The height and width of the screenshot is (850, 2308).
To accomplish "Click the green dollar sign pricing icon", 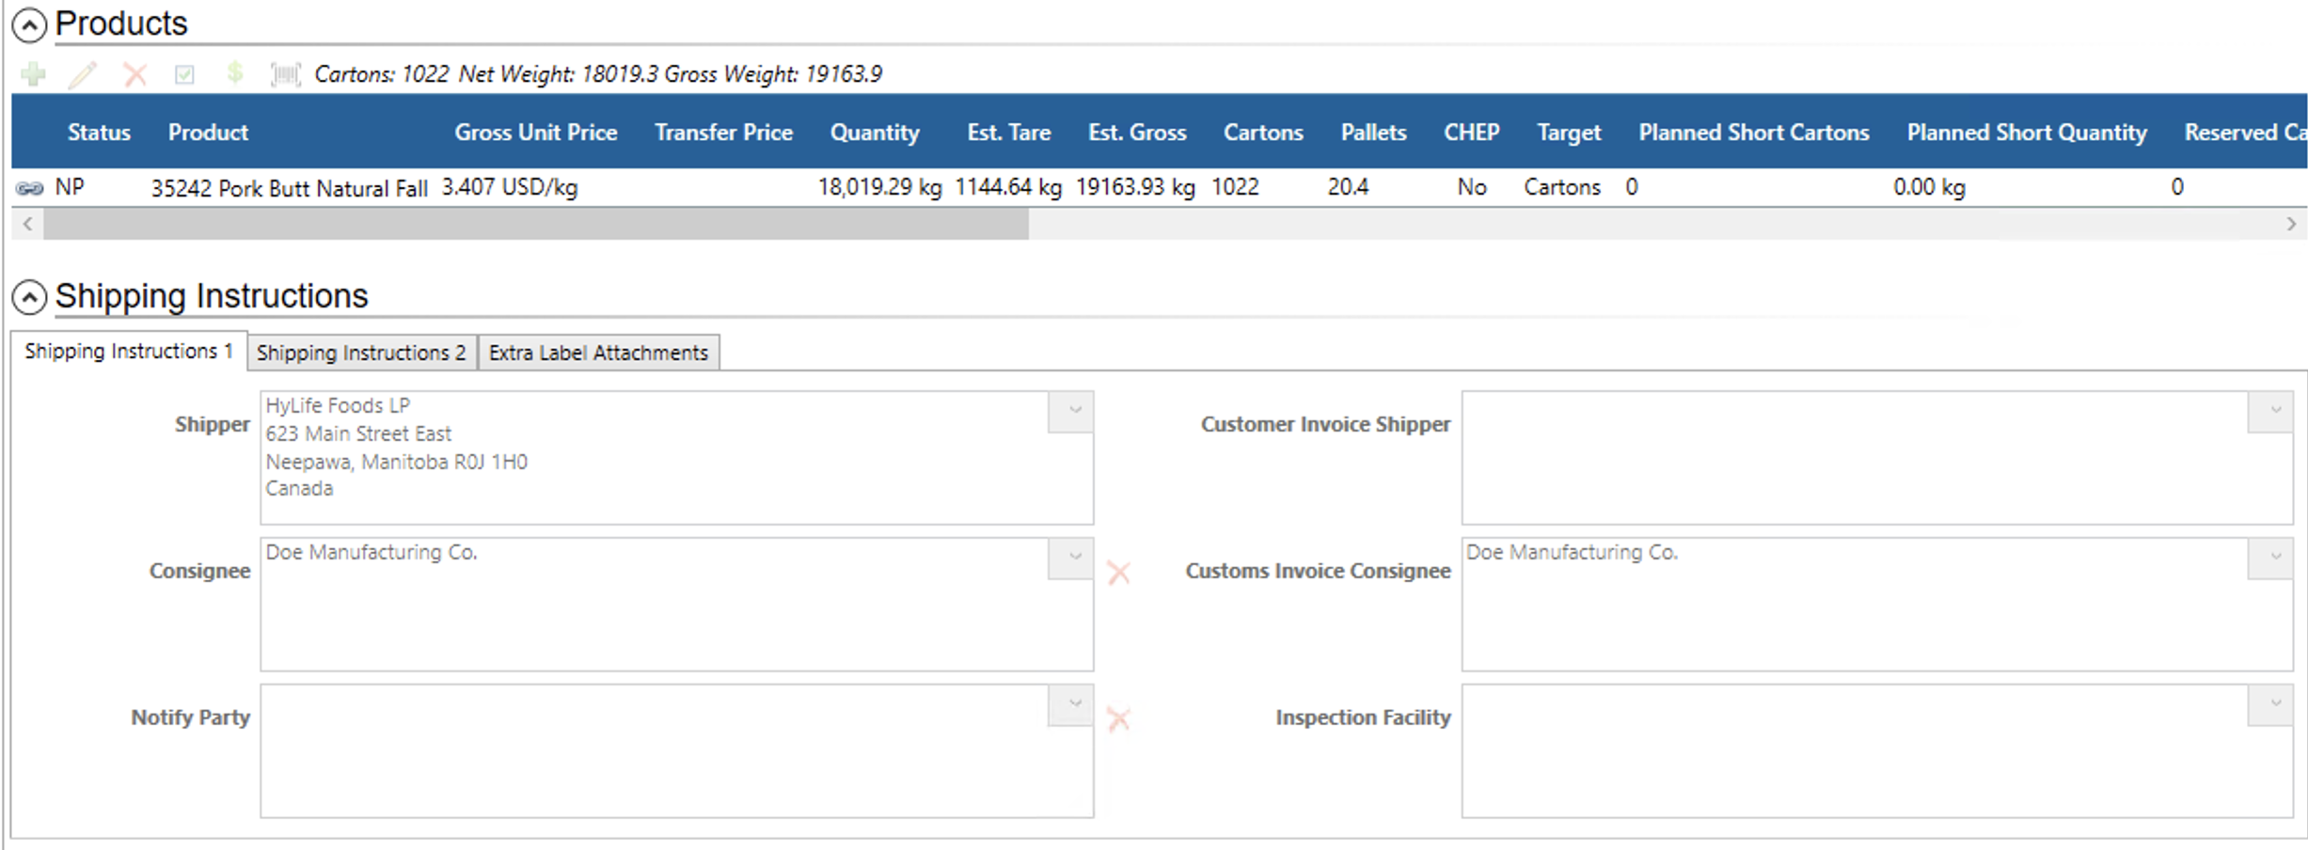I will point(235,73).
